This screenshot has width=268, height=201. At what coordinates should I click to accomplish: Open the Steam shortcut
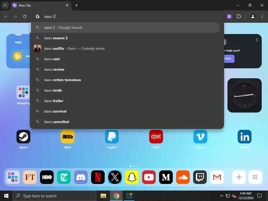pyautogui.click(x=23, y=137)
